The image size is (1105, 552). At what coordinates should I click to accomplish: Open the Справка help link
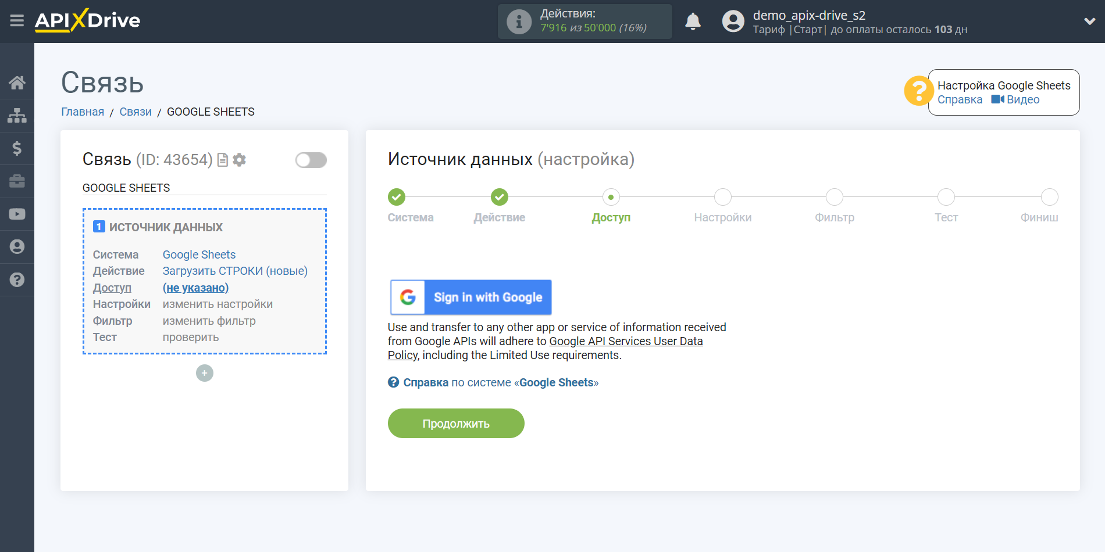pyautogui.click(x=960, y=99)
